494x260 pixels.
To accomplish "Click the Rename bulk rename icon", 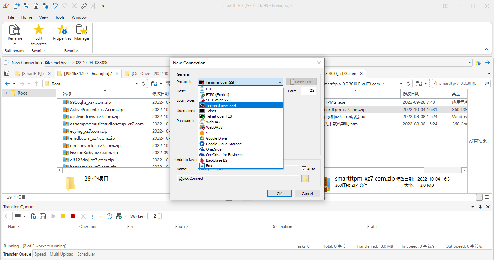I will 15,29.
